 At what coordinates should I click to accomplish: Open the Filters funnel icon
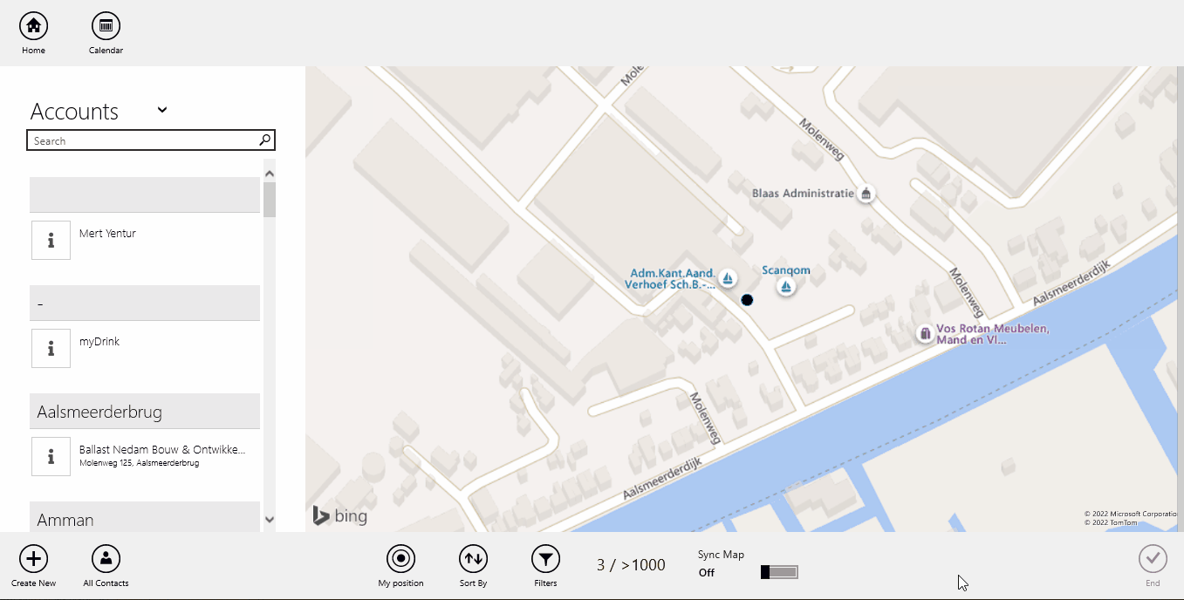click(545, 559)
